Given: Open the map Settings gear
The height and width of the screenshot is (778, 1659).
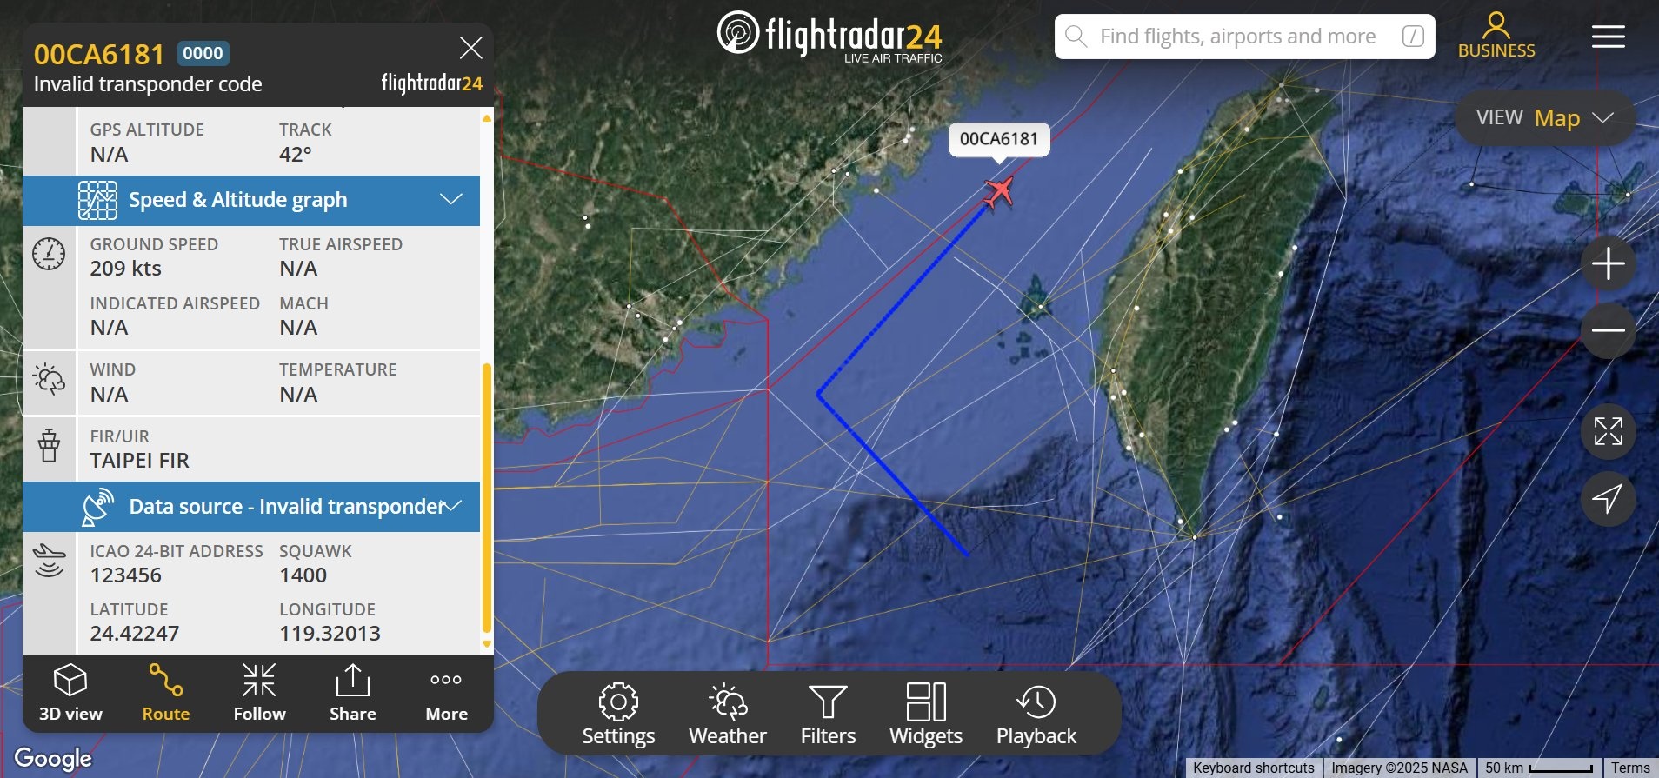Looking at the screenshot, I should coord(618,715).
